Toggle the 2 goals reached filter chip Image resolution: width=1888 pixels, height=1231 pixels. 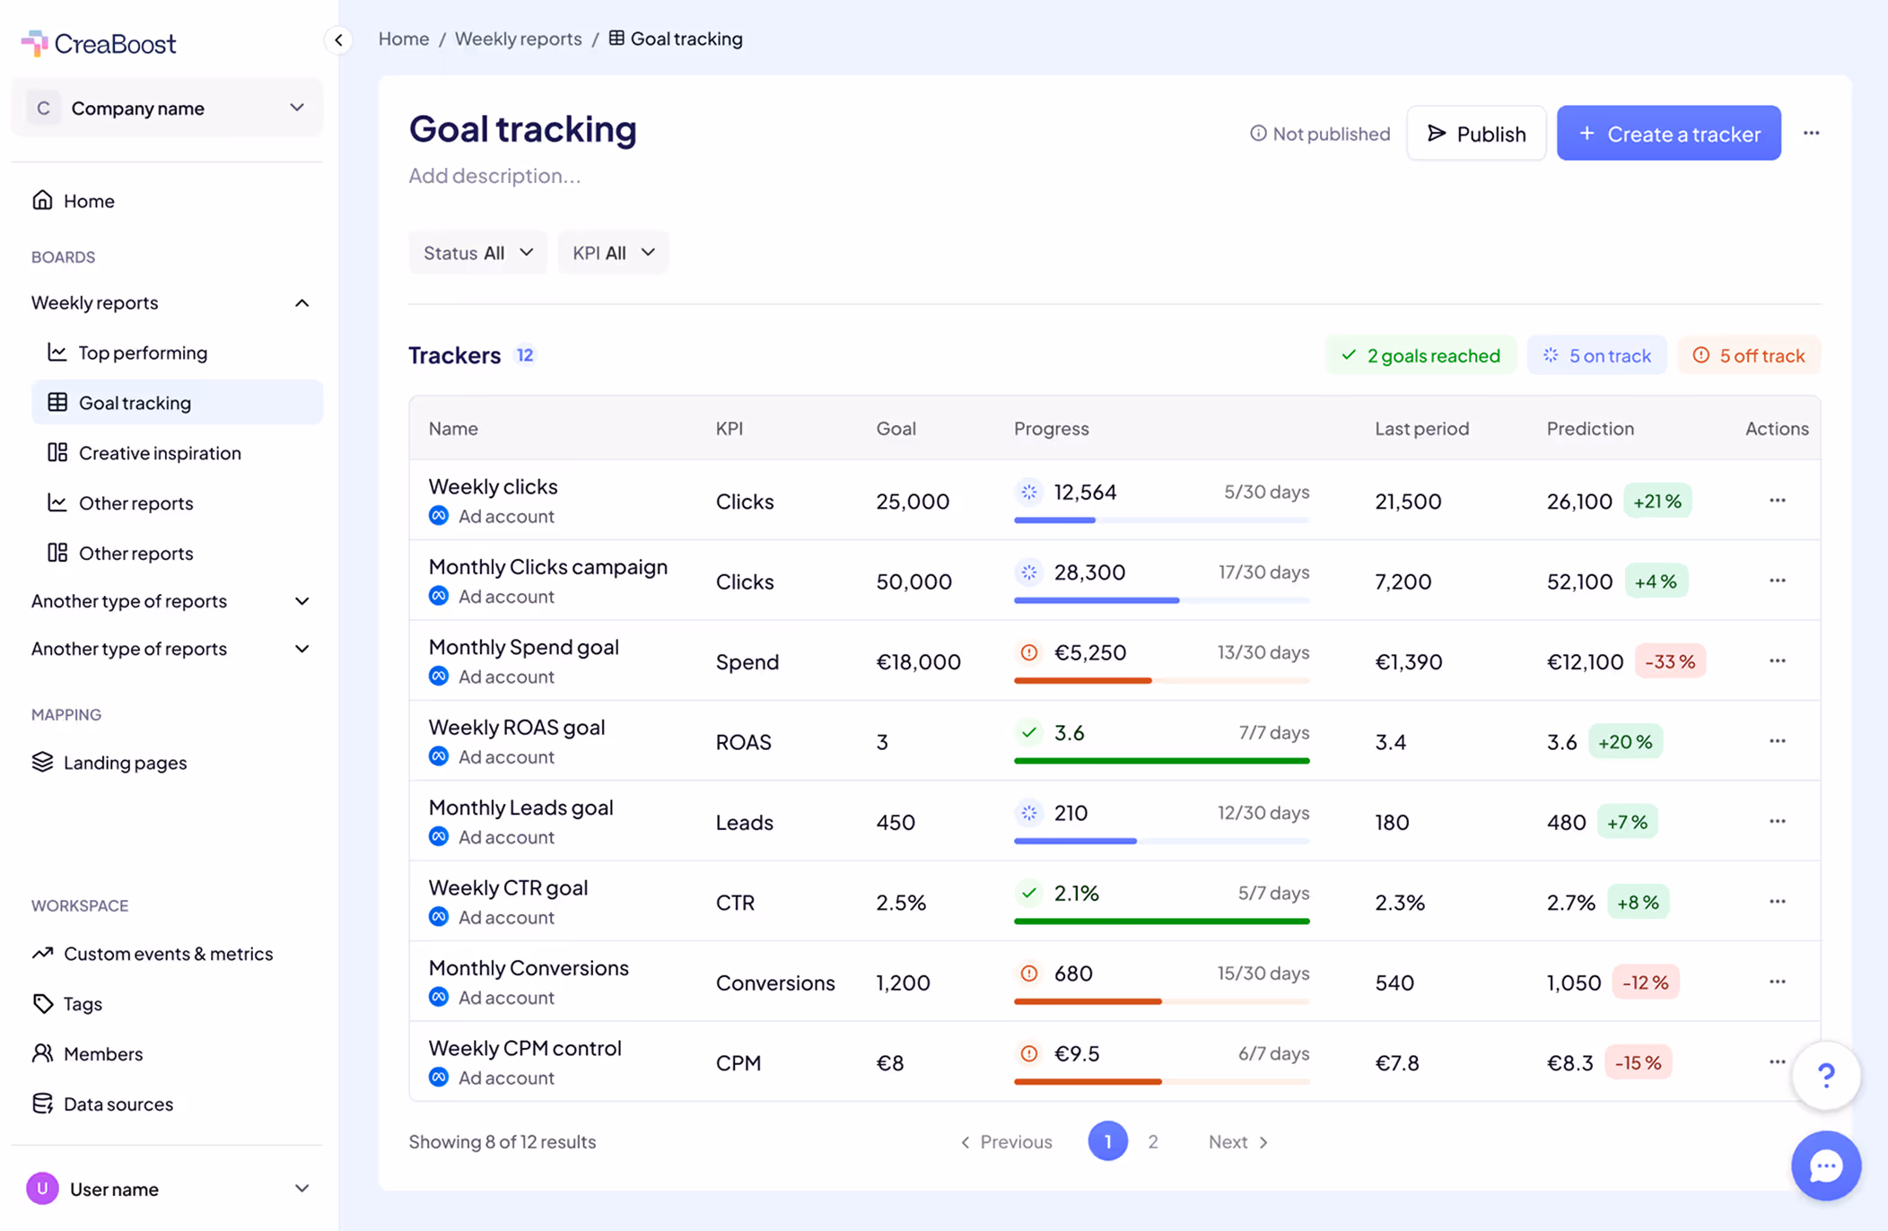[x=1421, y=355]
